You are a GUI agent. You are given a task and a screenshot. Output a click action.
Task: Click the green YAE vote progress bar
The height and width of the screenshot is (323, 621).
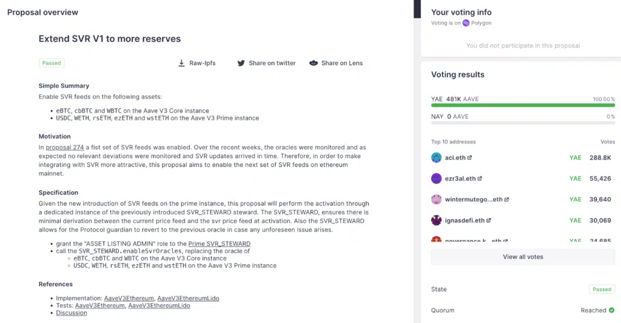pyautogui.click(x=523, y=105)
